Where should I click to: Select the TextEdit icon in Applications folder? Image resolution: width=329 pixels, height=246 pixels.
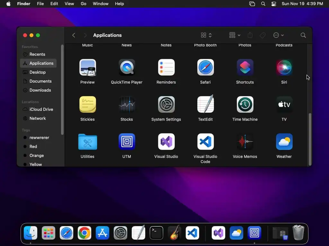(x=205, y=104)
